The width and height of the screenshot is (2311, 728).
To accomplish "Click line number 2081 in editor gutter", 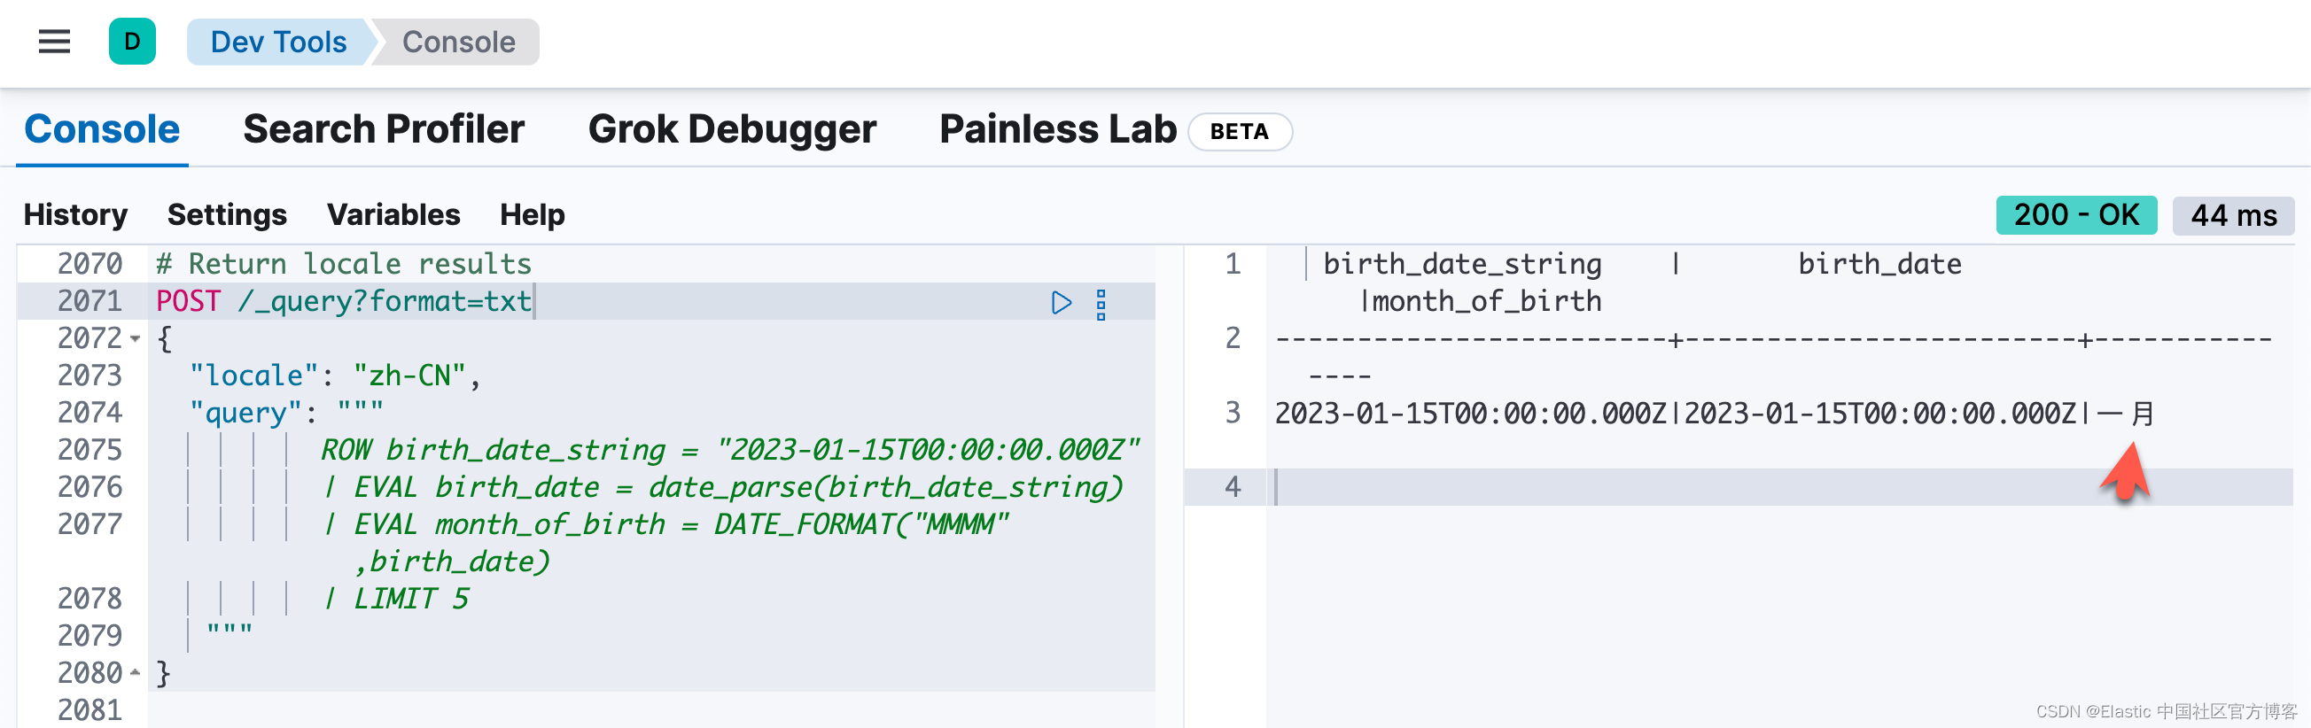I will 89,710.
